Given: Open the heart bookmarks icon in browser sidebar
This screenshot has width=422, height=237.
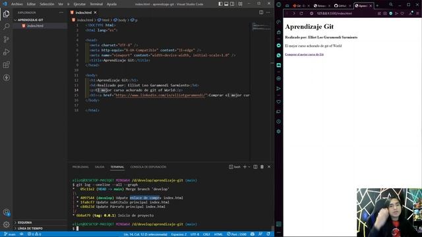Looking at the screenshot, I should pyautogui.click(x=278, y=101).
